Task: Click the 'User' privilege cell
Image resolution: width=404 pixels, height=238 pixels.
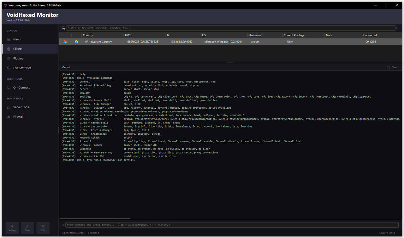Action: tap(290, 42)
